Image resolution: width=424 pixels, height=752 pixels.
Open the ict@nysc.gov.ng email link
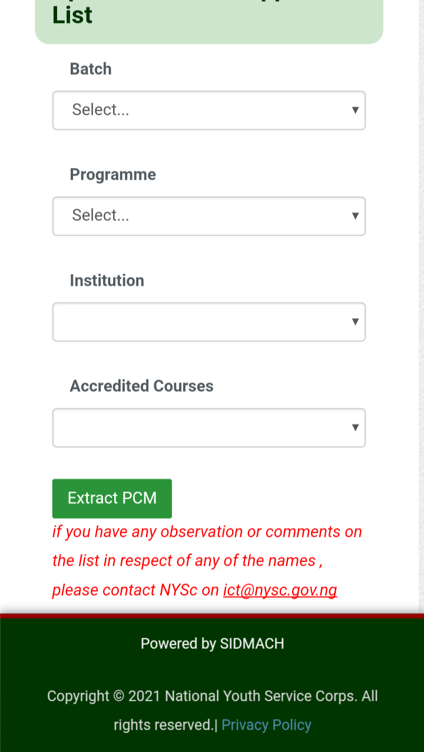280,590
